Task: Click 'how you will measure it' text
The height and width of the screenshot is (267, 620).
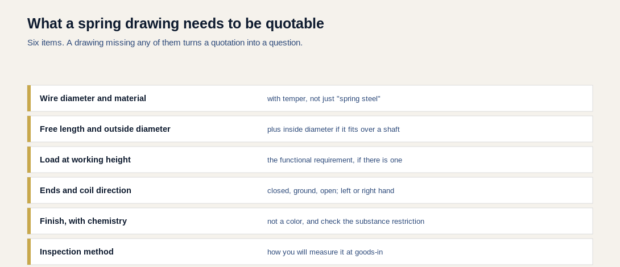Action: click(x=325, y=252)
